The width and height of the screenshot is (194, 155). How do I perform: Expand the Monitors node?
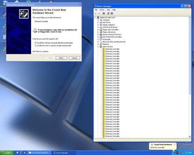point(98,44)
